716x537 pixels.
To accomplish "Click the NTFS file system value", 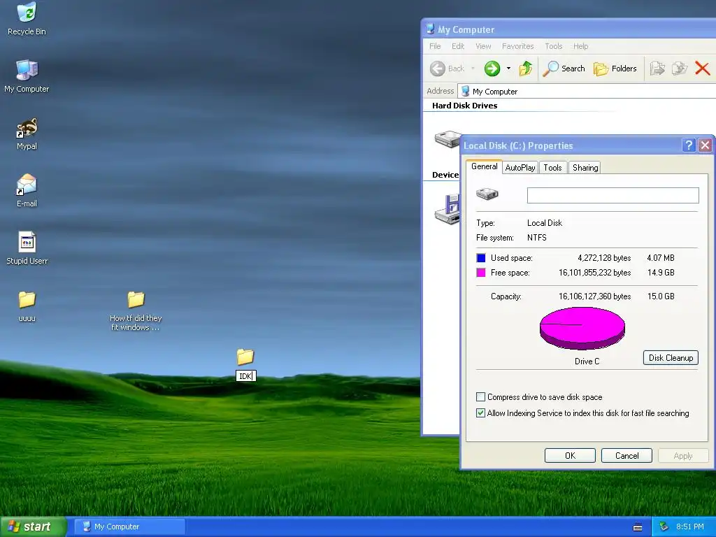I will 536,238.
